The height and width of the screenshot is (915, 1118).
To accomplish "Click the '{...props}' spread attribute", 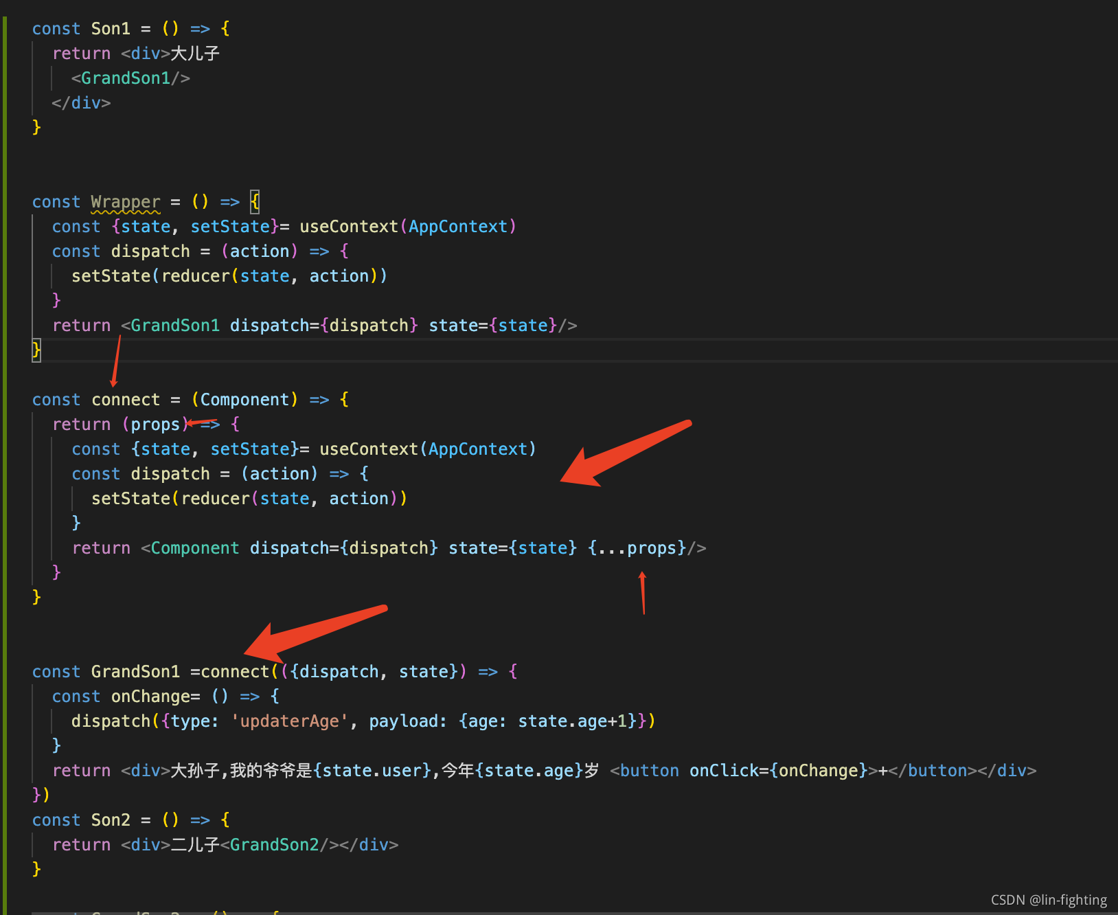I will pyautogui.click(x=637, y=548).
